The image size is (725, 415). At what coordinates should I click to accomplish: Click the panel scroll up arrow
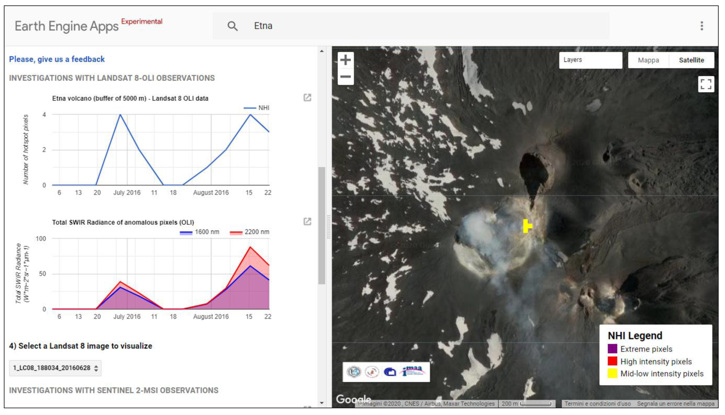tap(322, 51)
